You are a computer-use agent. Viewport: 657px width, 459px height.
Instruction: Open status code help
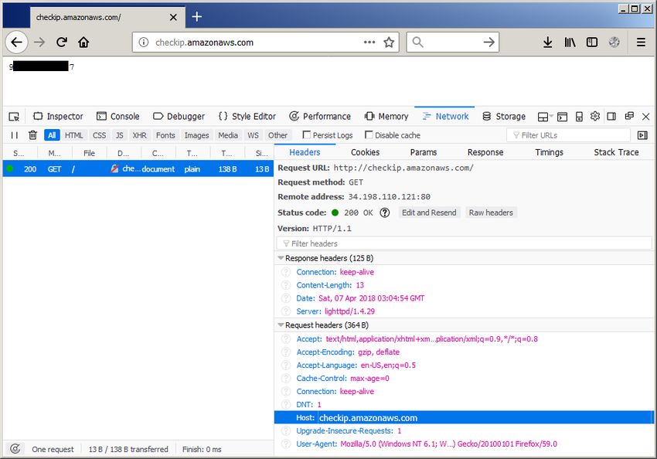[385, 212]
